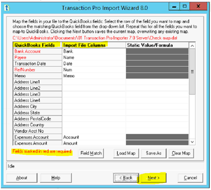The width and height of the screenshot is (211, 190).
Task: Select the Memo QuickBooks field row
Action: [x=38, y=76]
